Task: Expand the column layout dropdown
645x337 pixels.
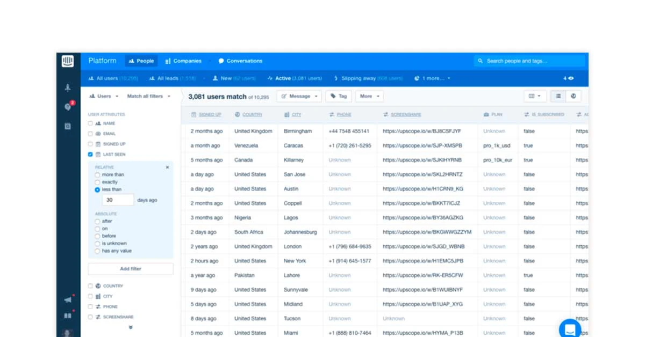Action: point(535,96)
